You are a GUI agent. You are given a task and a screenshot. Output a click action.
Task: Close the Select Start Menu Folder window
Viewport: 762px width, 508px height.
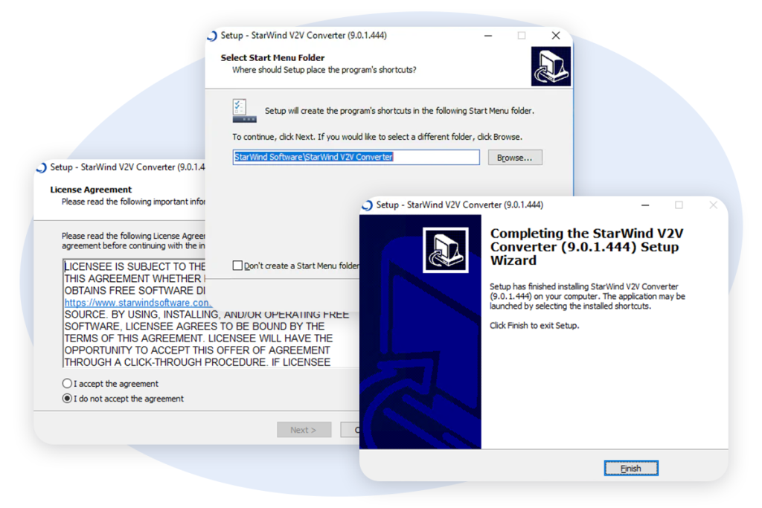click(555, 36)
